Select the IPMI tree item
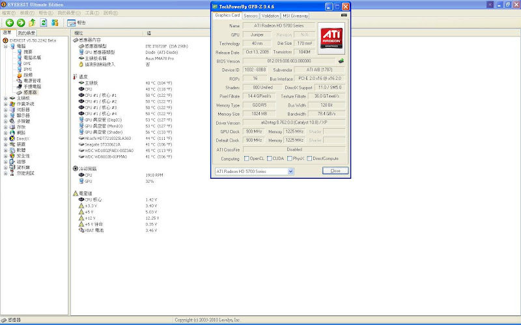The image size is (521, 325). (27, 69)
